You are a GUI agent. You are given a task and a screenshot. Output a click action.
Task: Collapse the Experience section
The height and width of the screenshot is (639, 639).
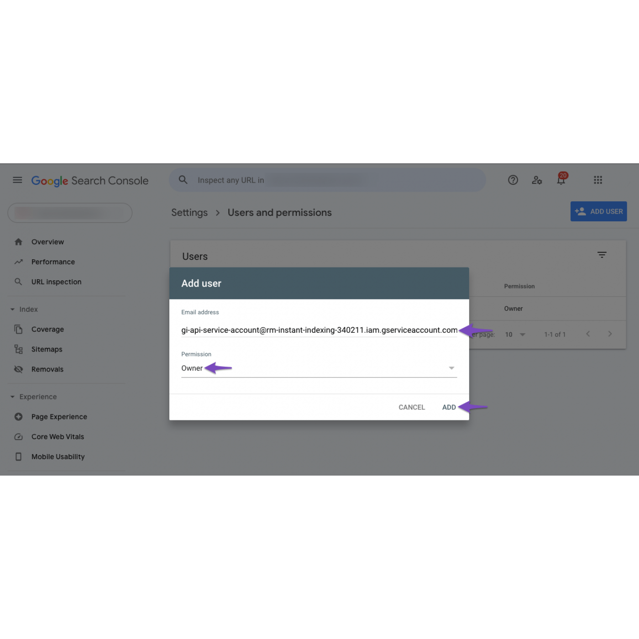click(13, 397)
